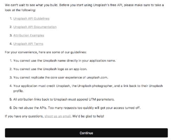Click the 'We can't wait to see' intro paragraph

84,8
